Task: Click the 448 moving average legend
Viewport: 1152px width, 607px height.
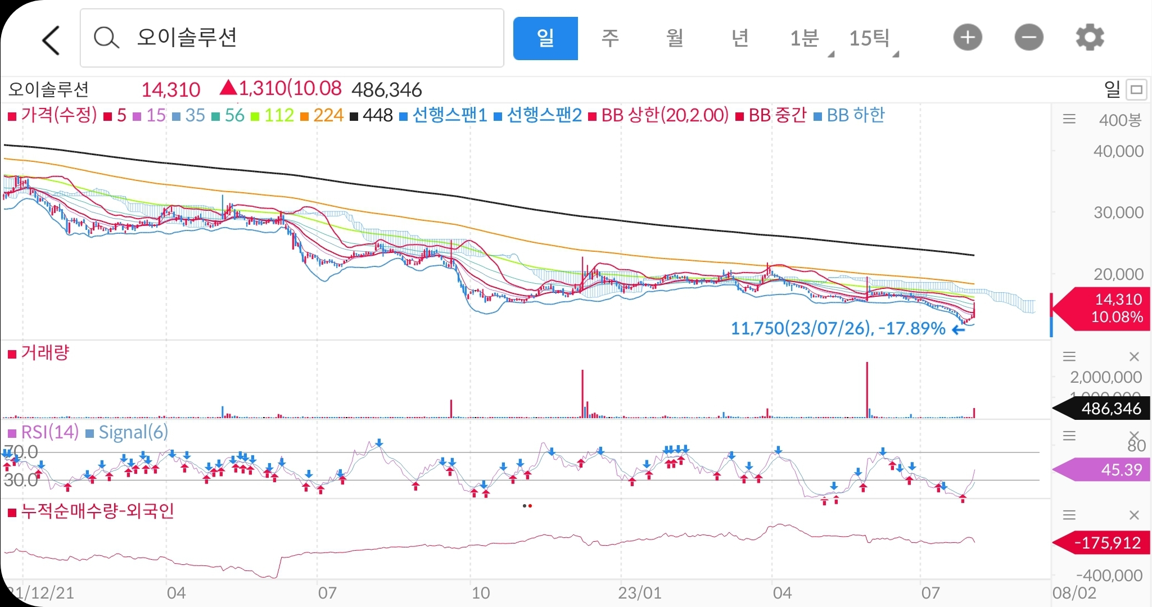Action: tap(372, 115)
